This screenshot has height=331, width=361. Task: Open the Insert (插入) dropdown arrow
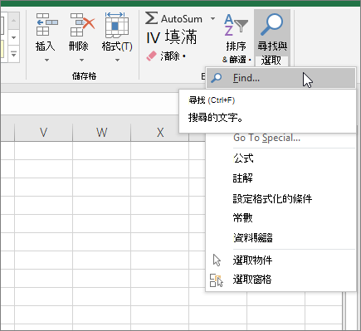[46, 60]
